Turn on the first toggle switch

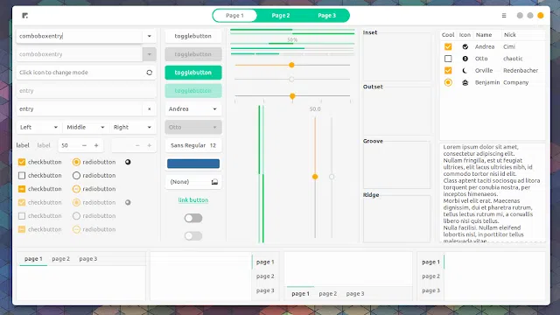click(193, 218)
